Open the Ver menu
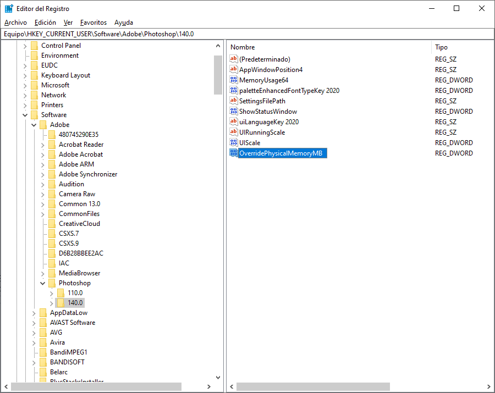Screen dimensions: 495x393 pos(68,23)
